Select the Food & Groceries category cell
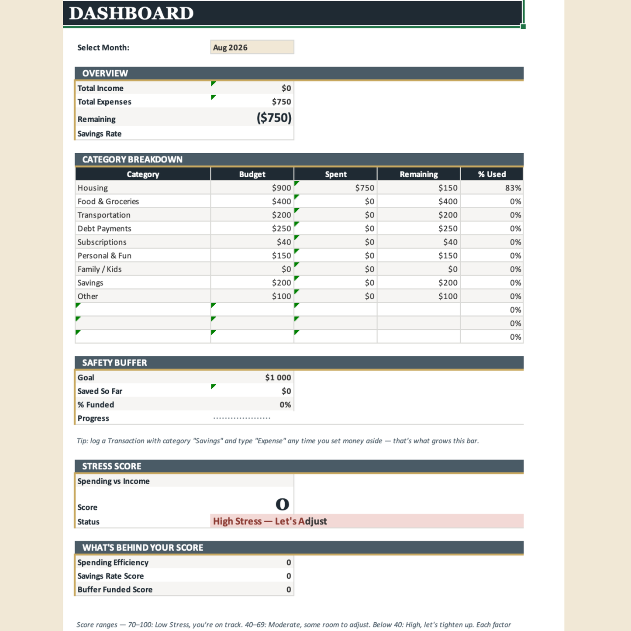Viewport: 631px width, 631px height. (x=143, y=201)
